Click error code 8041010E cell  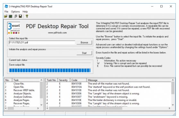pos(76,100)
